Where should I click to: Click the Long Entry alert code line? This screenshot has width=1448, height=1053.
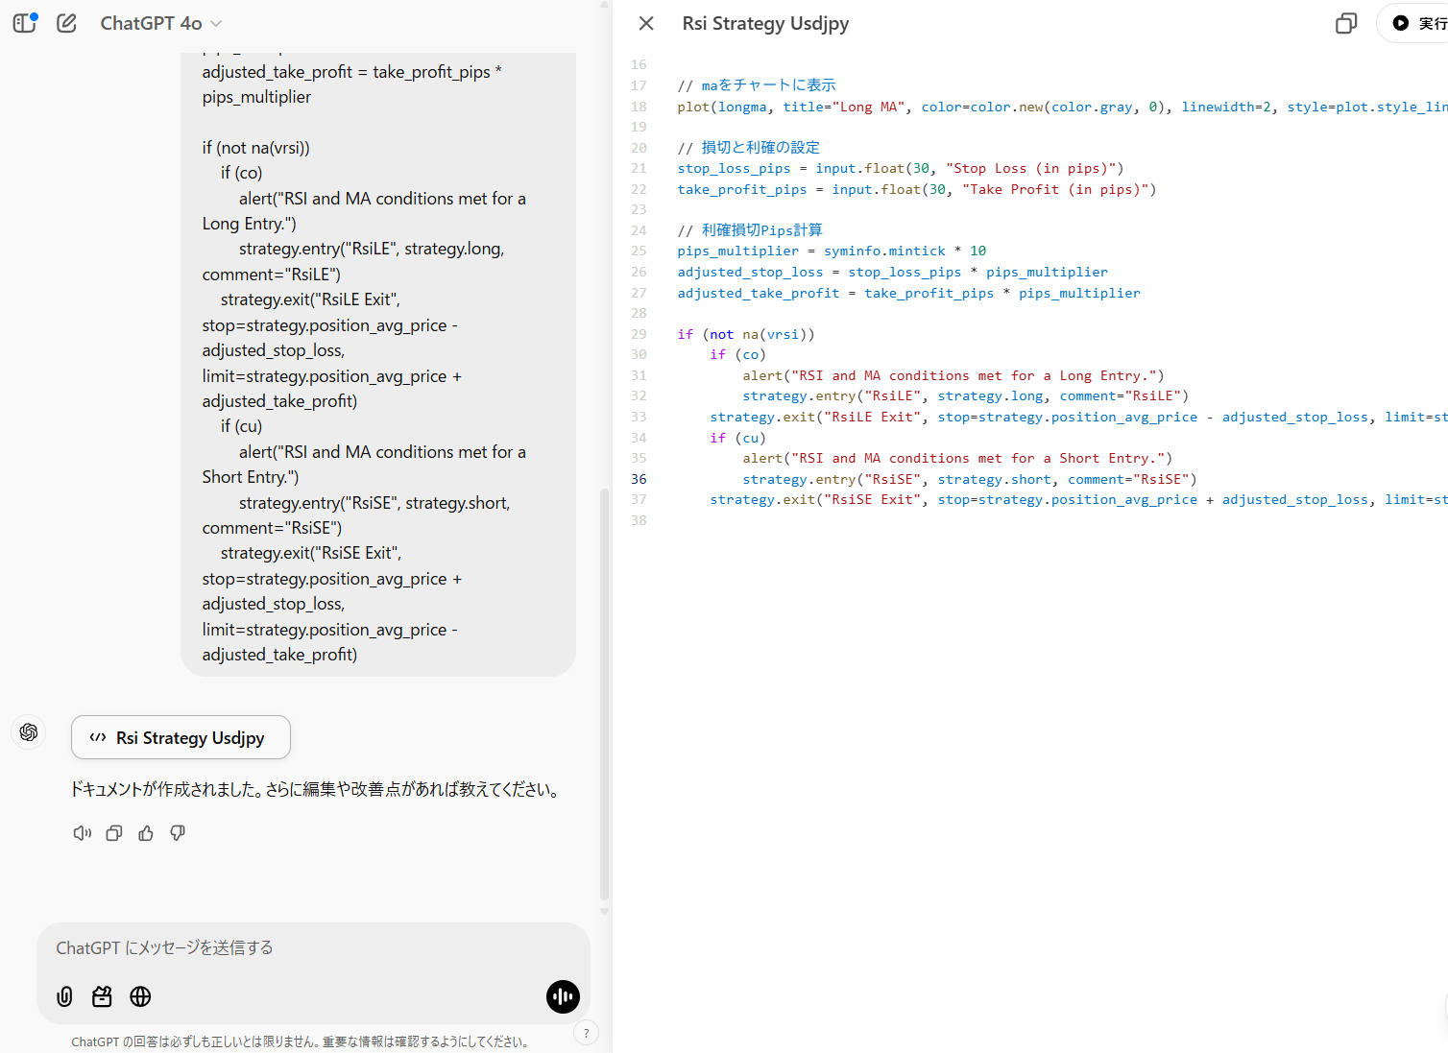[x=953, y=375]
